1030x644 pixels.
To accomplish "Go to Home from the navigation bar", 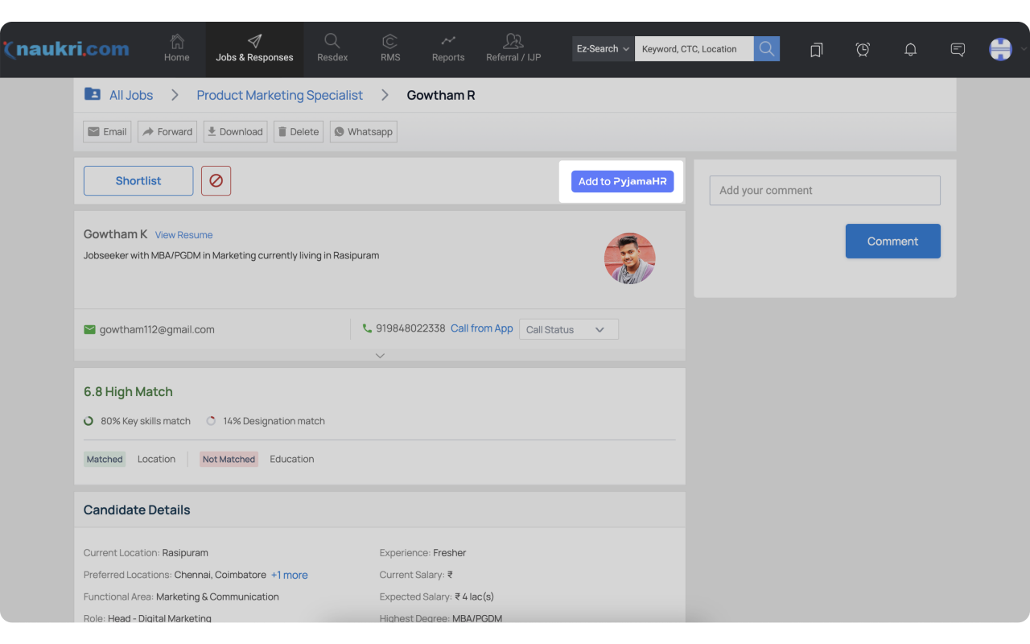I will tap(176, 48).
